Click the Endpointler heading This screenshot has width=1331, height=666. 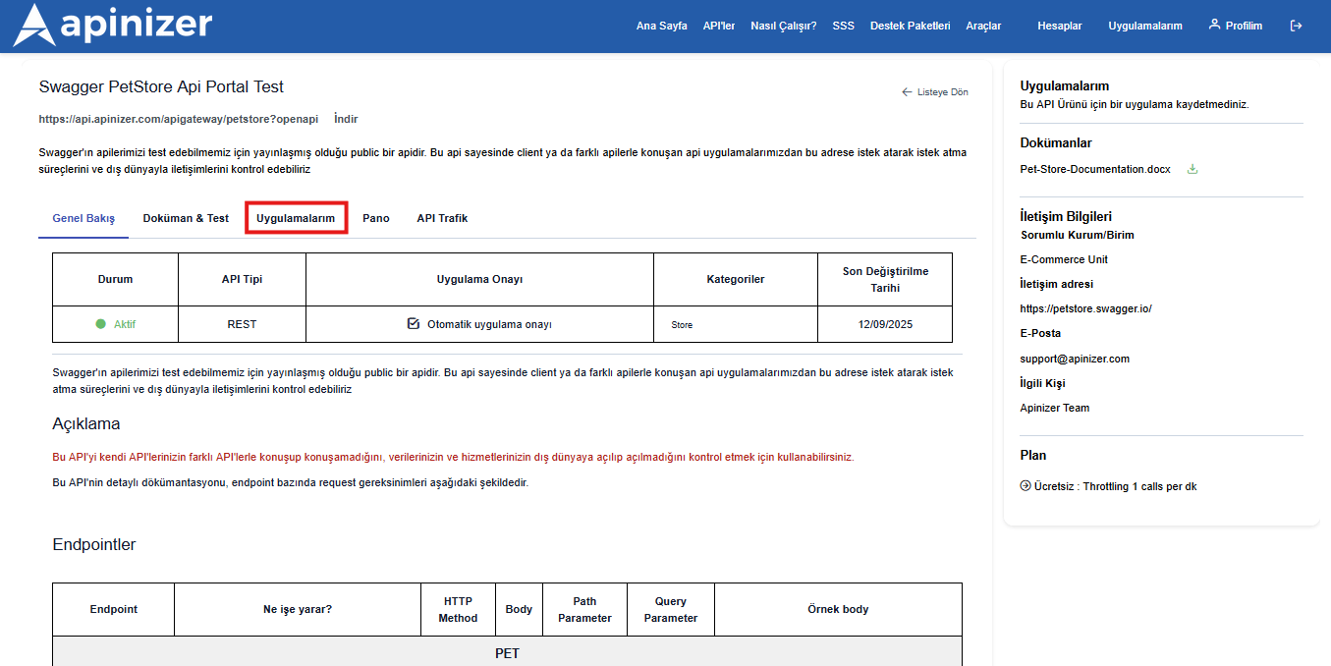click(x=94, y=544)
